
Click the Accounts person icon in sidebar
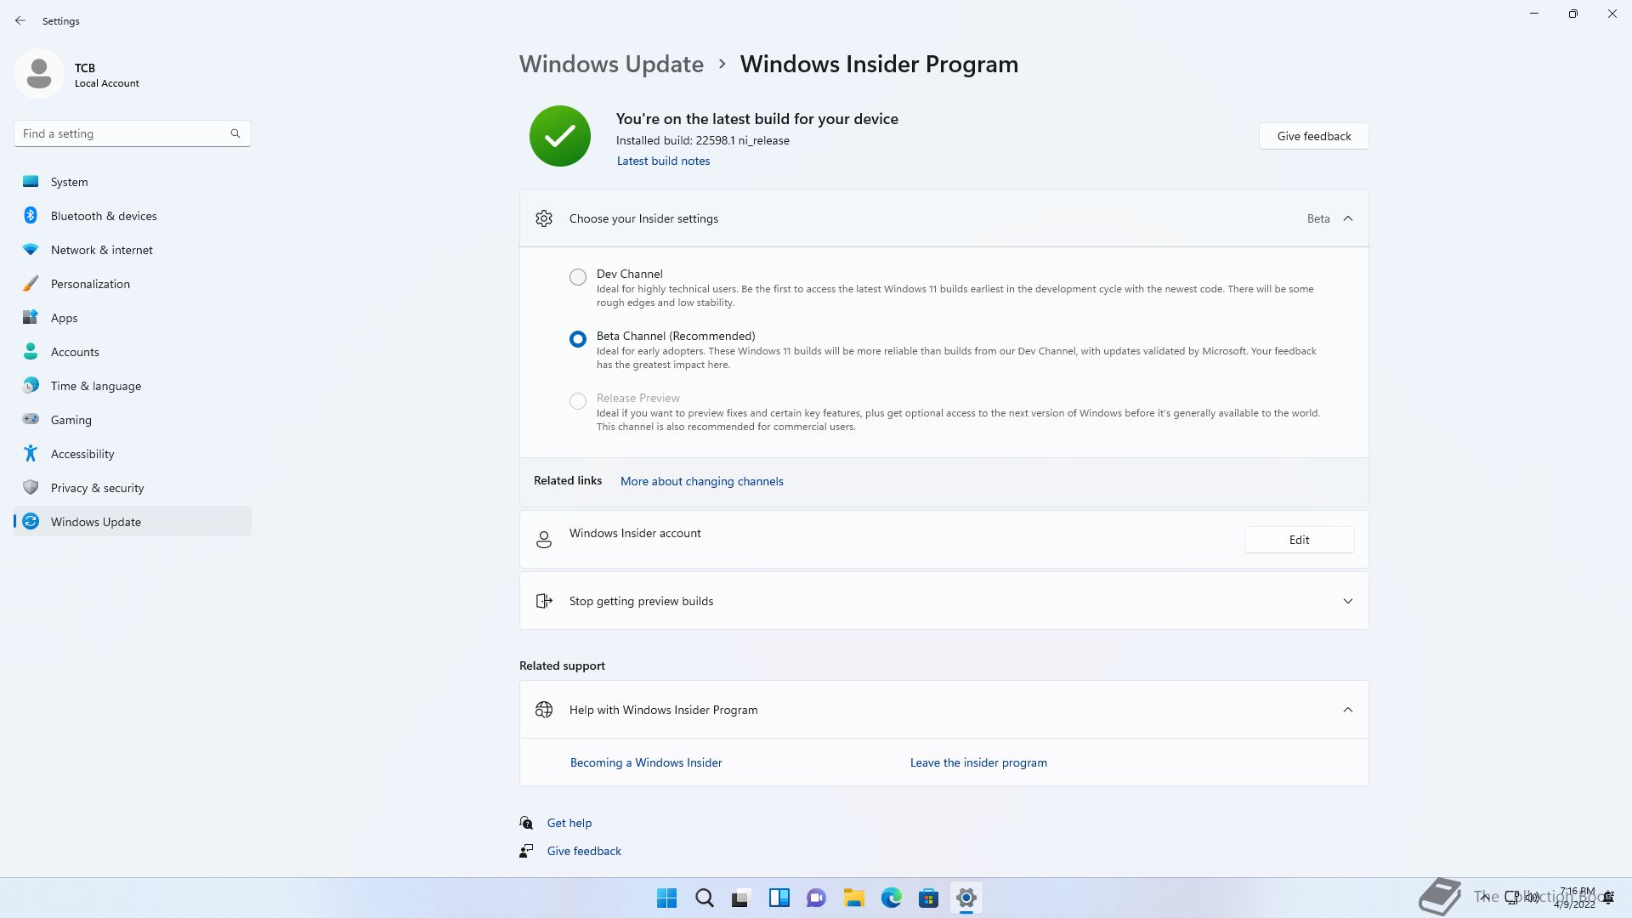(x=31, y=351)
